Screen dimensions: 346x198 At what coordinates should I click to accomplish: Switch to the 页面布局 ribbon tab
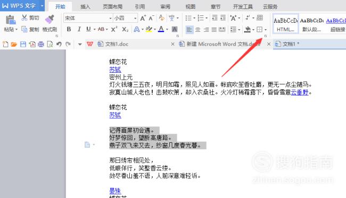112,7
